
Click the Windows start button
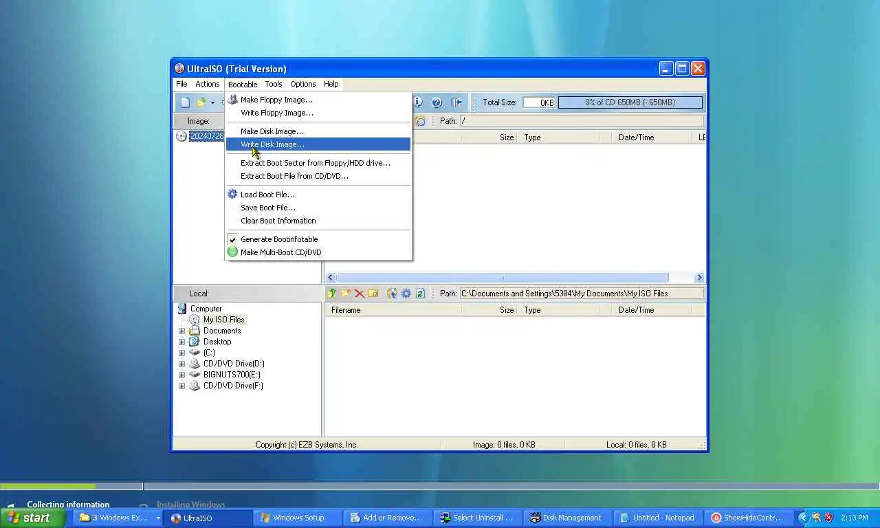click(x=33, y=518)
